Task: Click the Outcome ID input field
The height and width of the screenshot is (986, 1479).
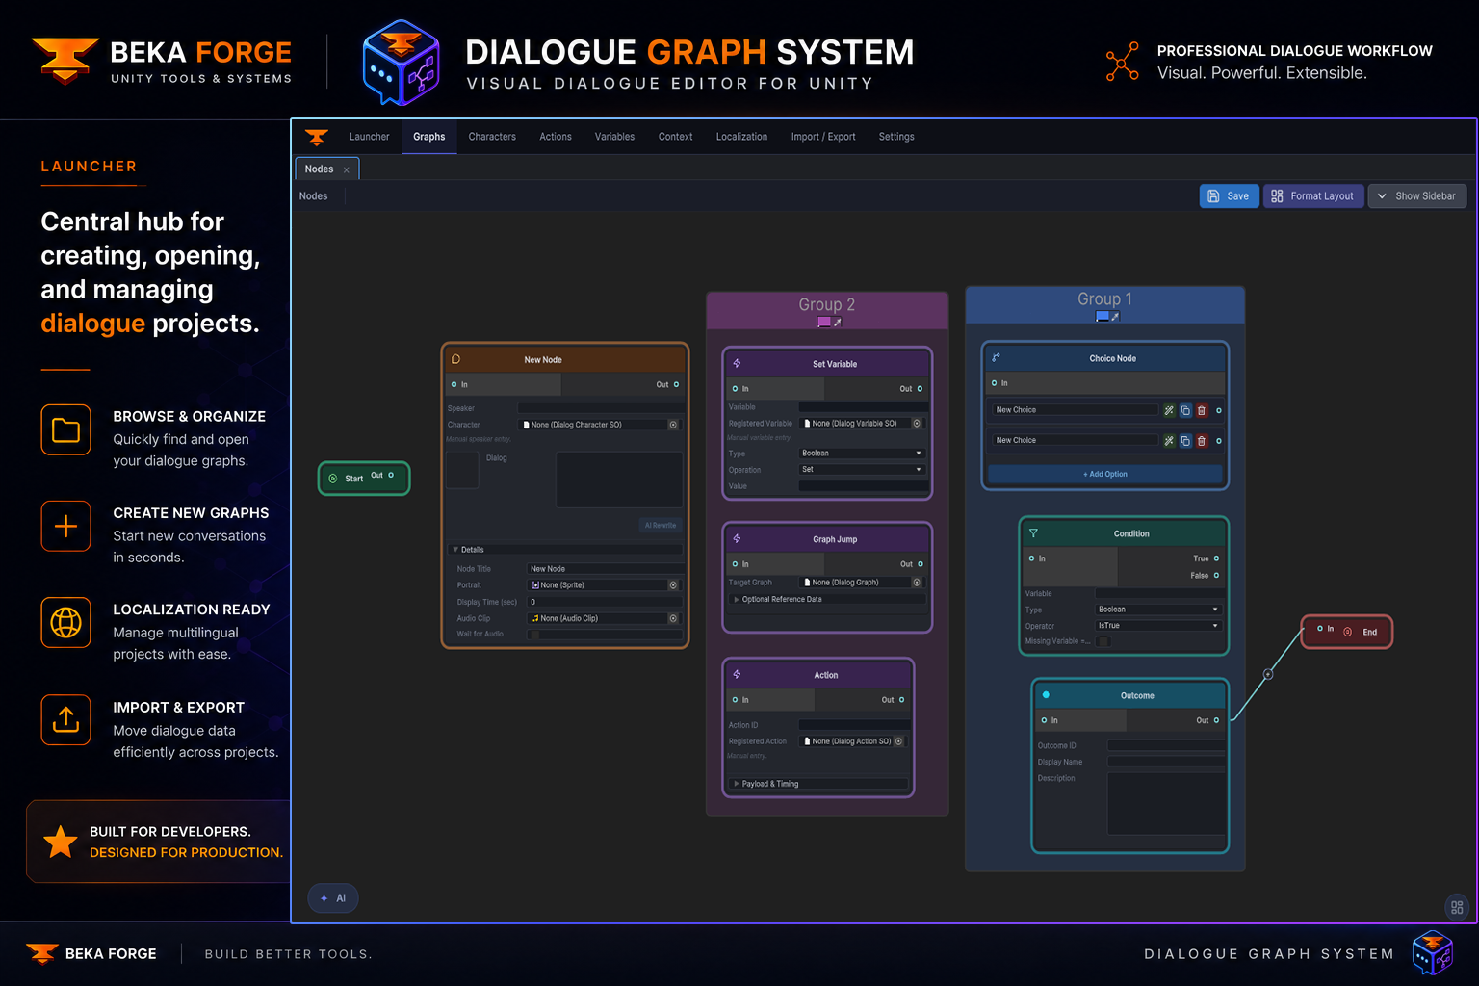Action: pos(1166,745)
